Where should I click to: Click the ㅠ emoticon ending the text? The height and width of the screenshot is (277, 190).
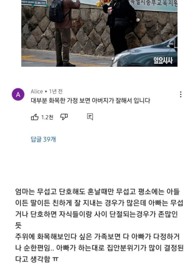click(56, 259)
